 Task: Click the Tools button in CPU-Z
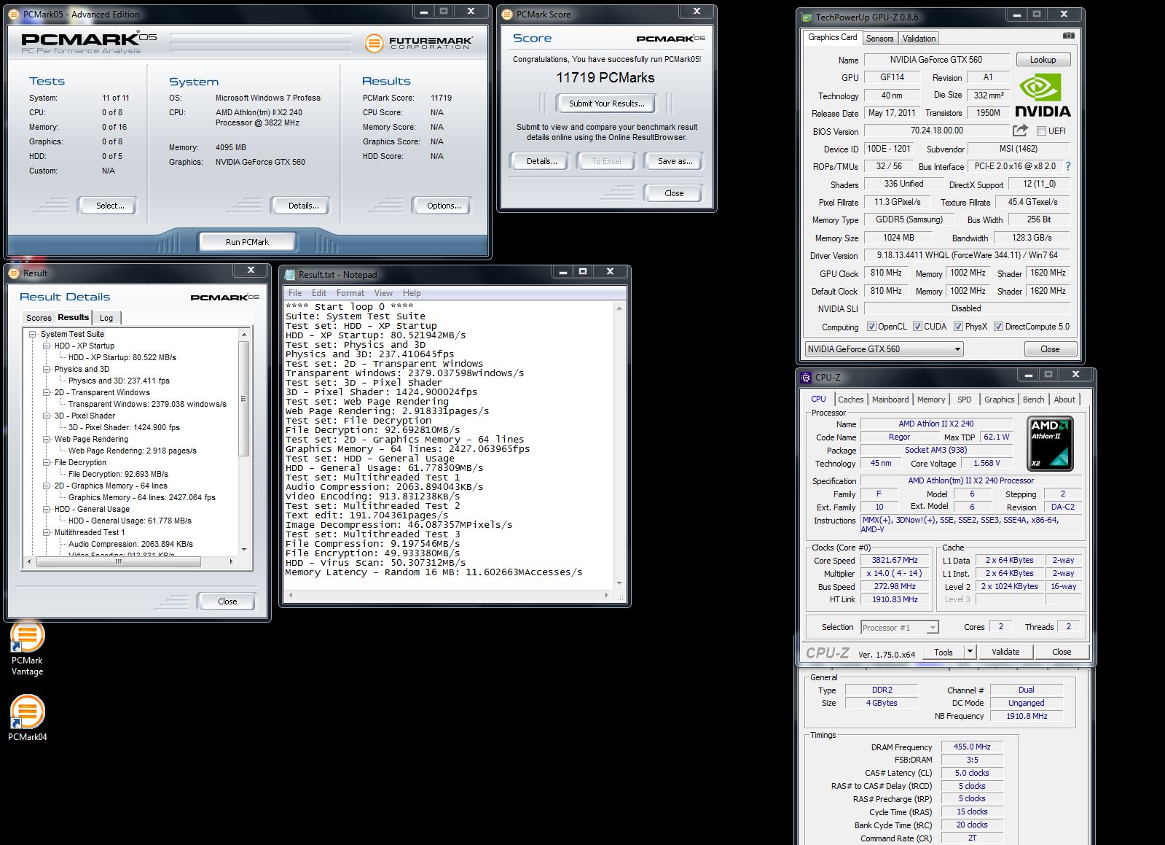[x=944, y=652]
